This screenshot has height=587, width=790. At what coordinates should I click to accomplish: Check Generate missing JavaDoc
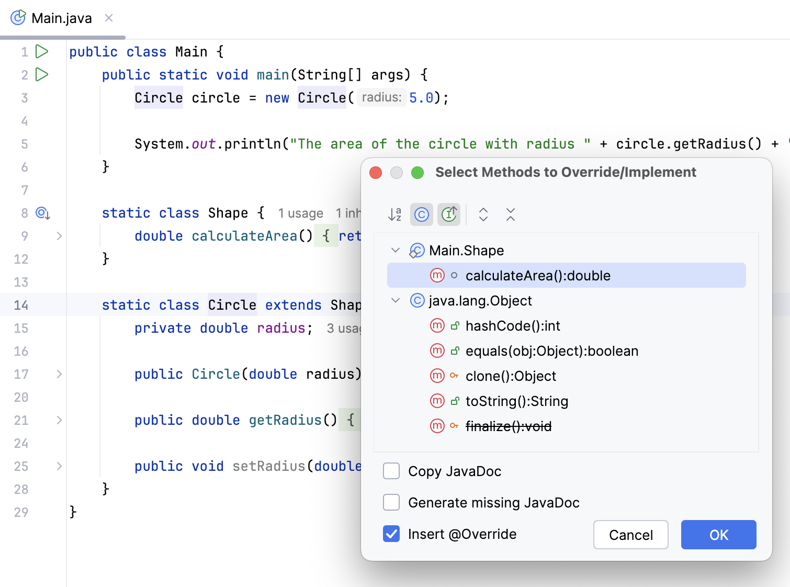391,502
